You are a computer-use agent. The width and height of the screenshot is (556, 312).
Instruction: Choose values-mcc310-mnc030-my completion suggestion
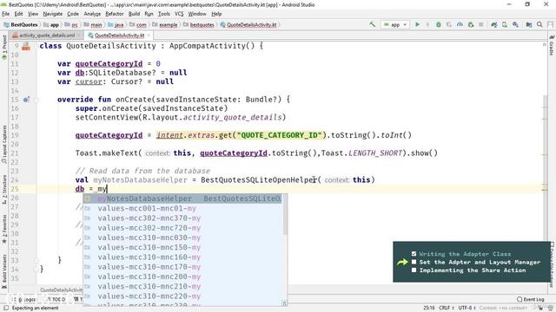click(182, 237)
